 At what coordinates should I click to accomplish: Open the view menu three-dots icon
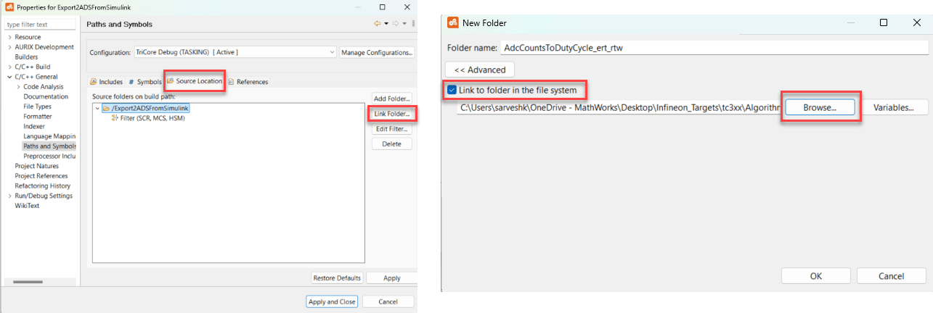[412, 24]
